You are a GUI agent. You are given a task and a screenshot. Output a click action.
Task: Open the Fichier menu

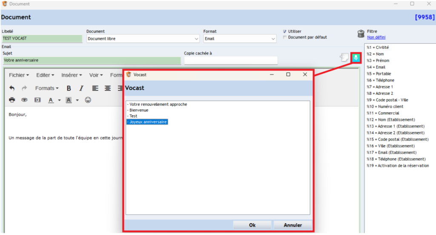coord(19,75)
